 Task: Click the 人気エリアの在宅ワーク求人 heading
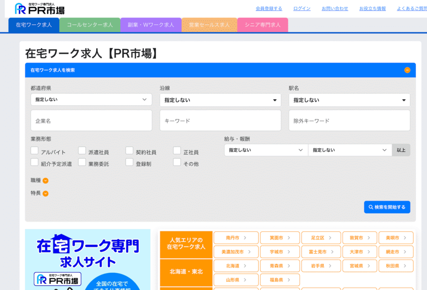click(186, 245)
